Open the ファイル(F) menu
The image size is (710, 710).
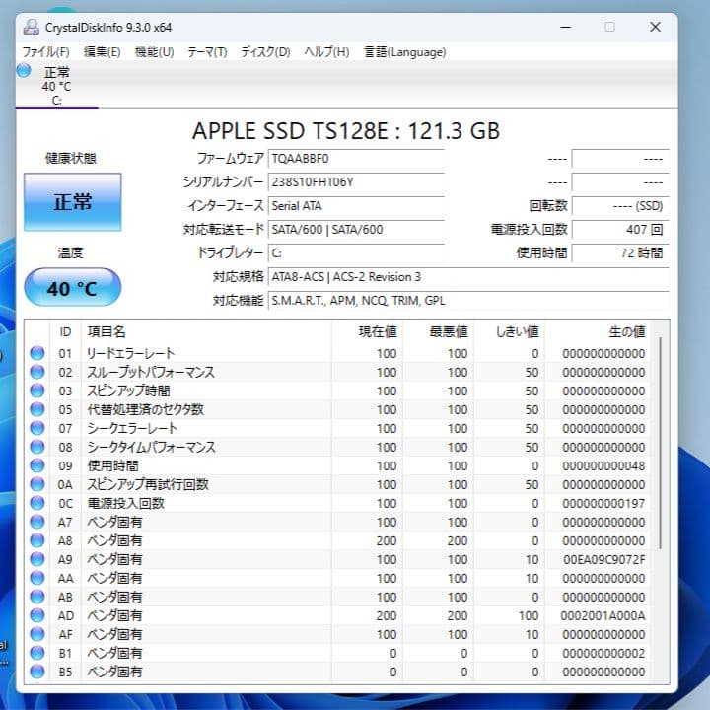pyautogui.click(x=45, y=52)
